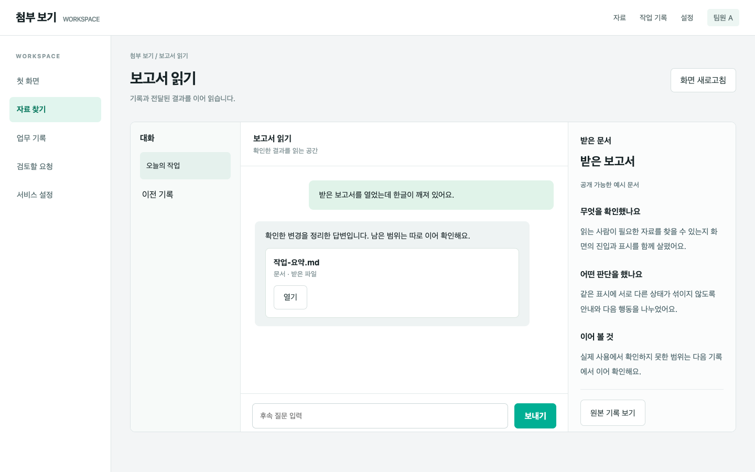Screen dimensions: 755x472
Task: Open the 자료 top navigation link
Action: (619, 18)
